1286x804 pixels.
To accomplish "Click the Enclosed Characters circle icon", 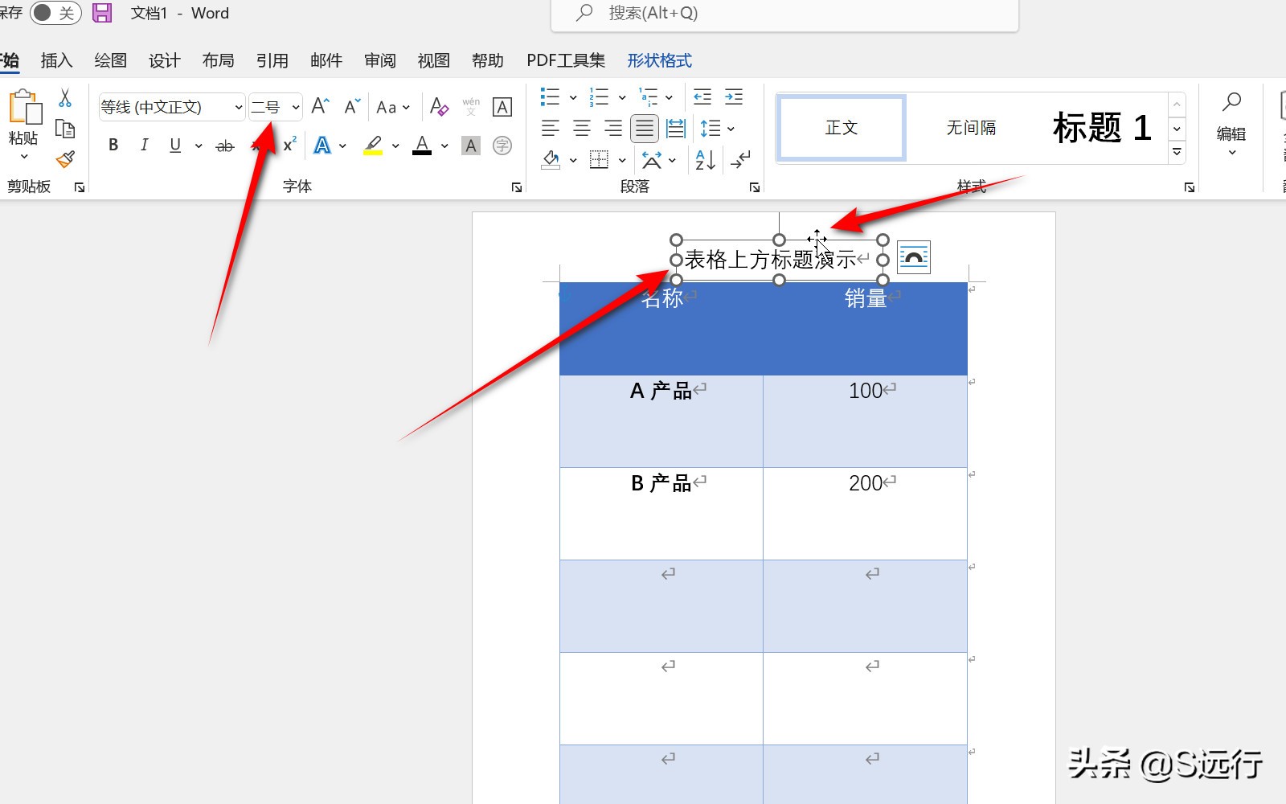I will click(502, 146).
